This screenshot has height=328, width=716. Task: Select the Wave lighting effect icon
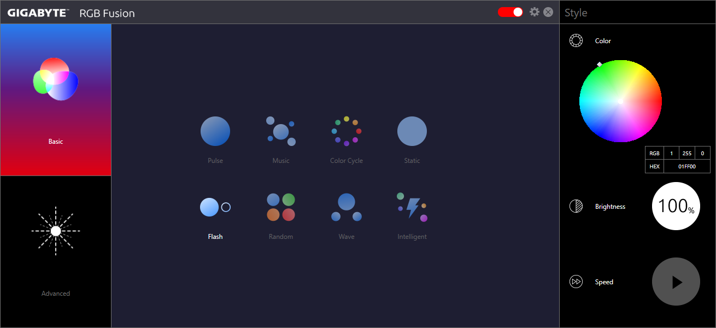click(347, 207)
